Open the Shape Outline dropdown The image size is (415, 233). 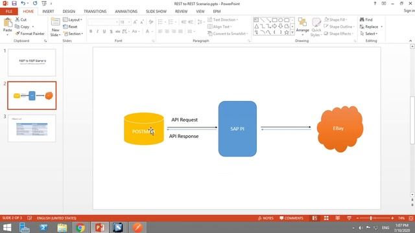[339, 27]
